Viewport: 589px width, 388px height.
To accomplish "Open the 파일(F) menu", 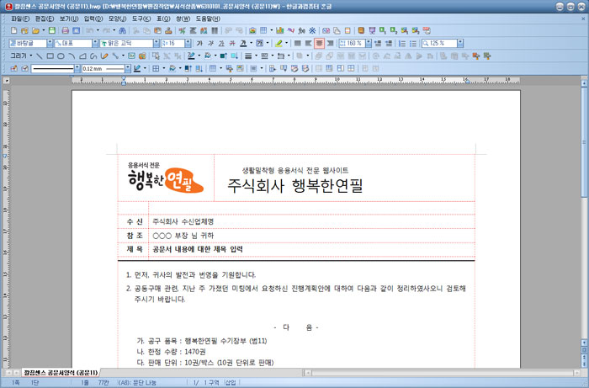I will pos(20,19).
